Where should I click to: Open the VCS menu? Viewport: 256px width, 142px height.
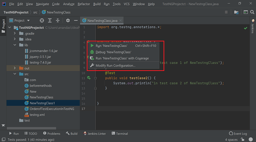(127, 4)
